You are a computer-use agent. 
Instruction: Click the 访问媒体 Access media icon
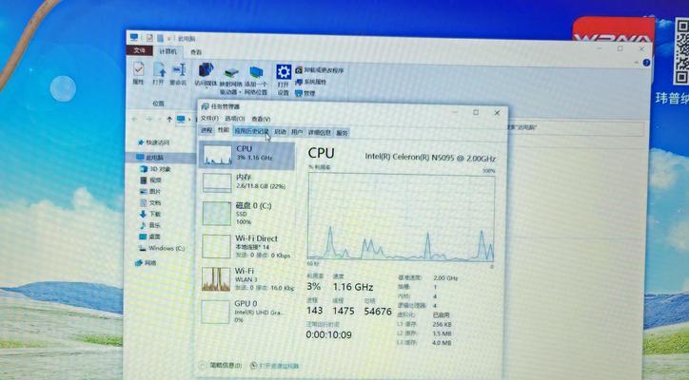coord(206,75)
